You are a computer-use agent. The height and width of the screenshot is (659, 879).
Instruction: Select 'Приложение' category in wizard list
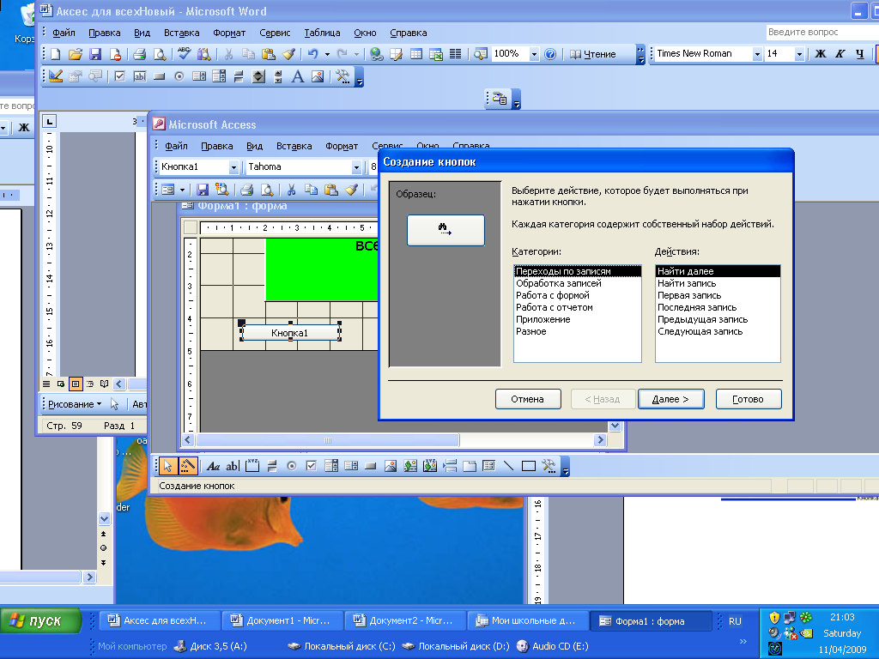pos(578,319)
